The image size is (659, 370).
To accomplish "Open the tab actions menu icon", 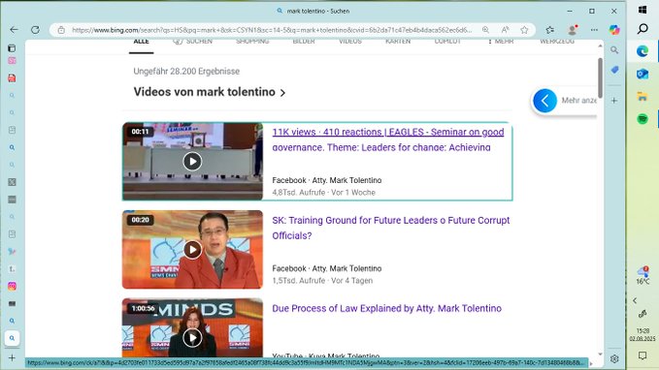I will (x=12, y=48).
